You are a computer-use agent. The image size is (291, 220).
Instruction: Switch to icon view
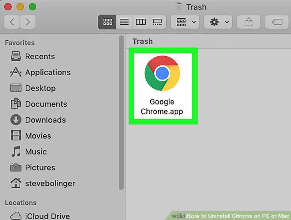[x=107, y=22]
